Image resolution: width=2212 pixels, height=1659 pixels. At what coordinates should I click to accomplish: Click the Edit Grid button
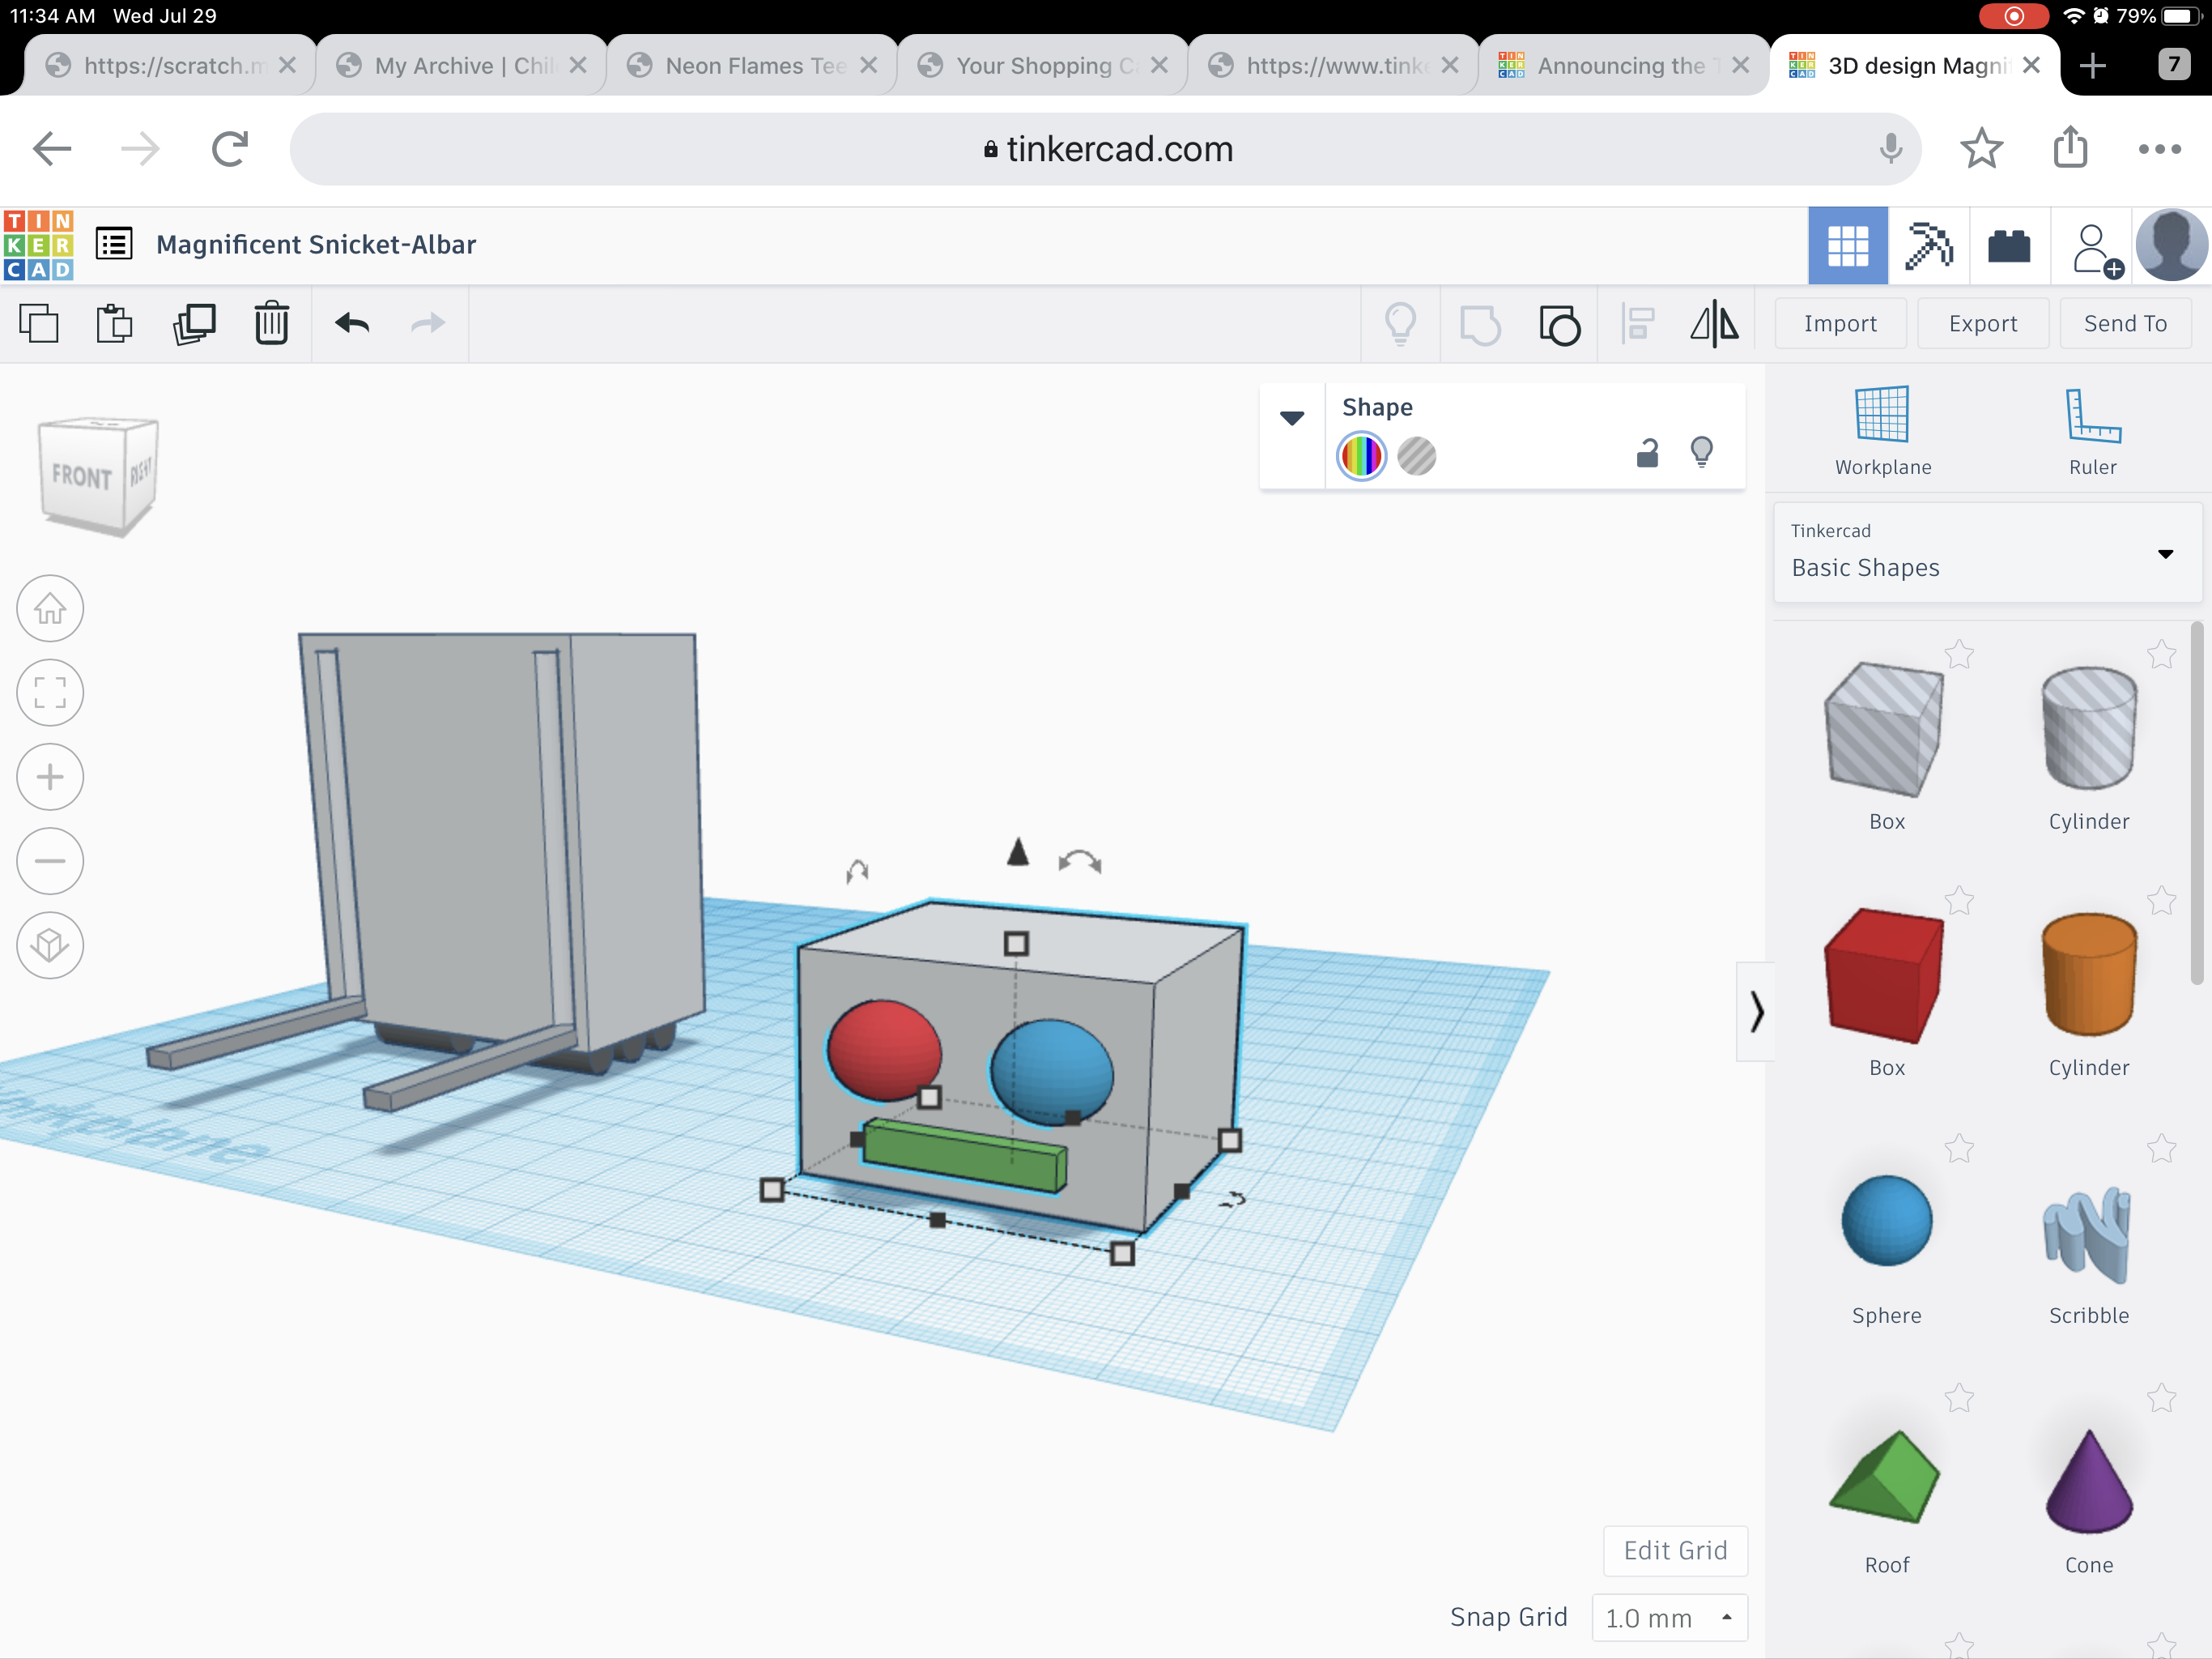(1675, 1550)
